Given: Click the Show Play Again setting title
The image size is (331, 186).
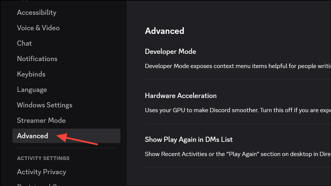Looking at the screenshot, I should (188, 139).
